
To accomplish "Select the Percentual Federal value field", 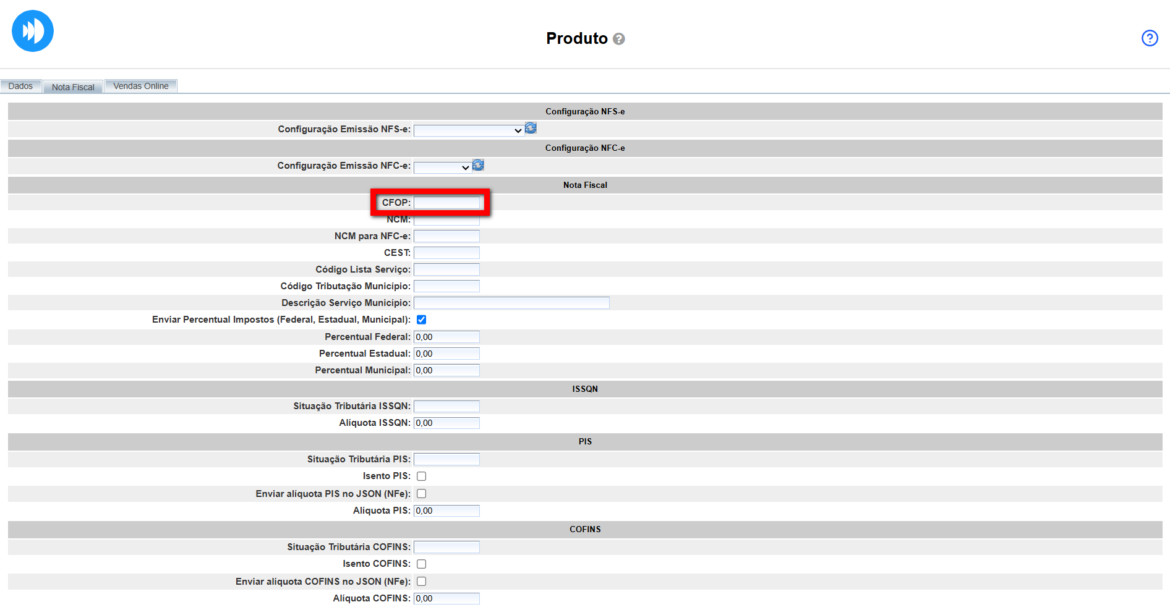I will (446, 337).
